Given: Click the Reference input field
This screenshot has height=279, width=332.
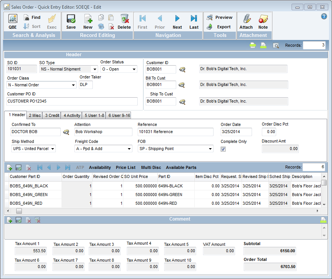Looking at the screenshot, I should pos(175,132).
